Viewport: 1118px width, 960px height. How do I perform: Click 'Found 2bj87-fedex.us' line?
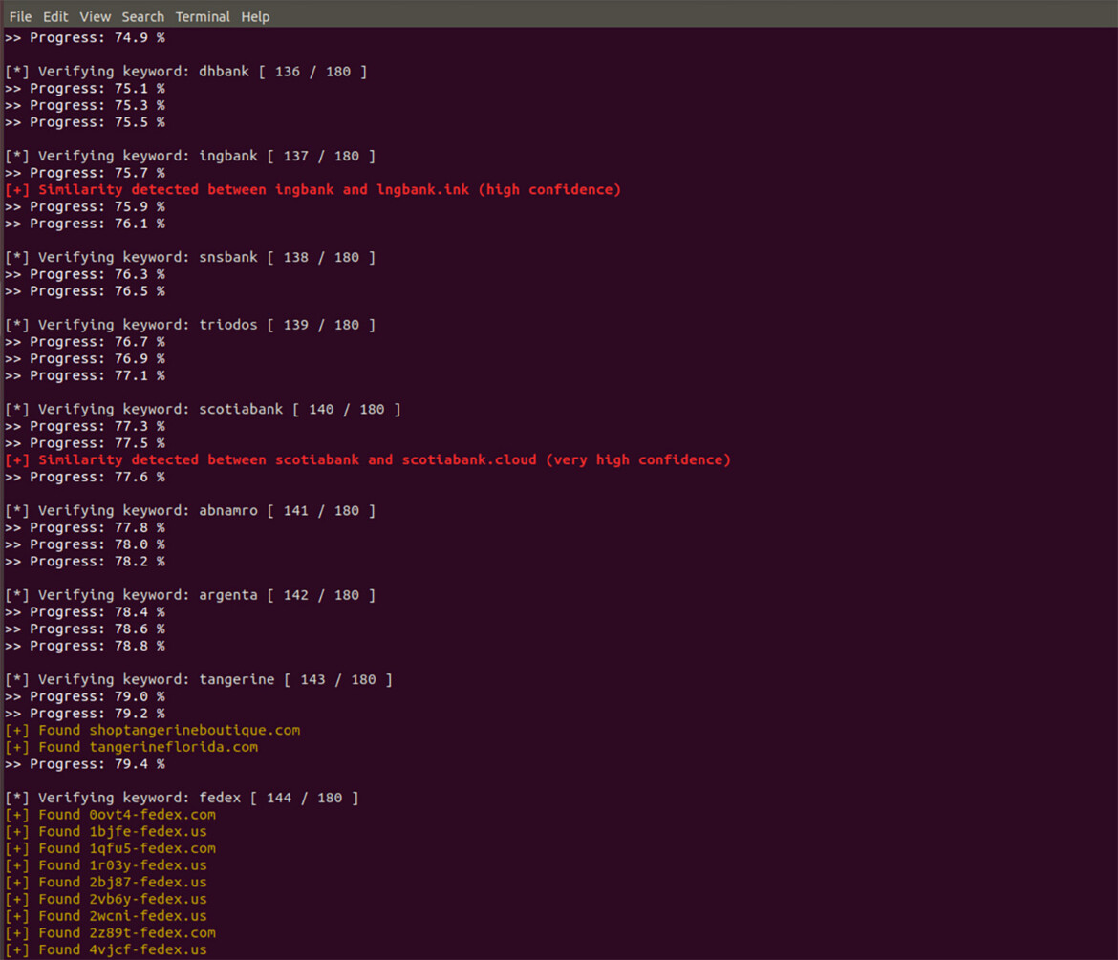(106, 883)
